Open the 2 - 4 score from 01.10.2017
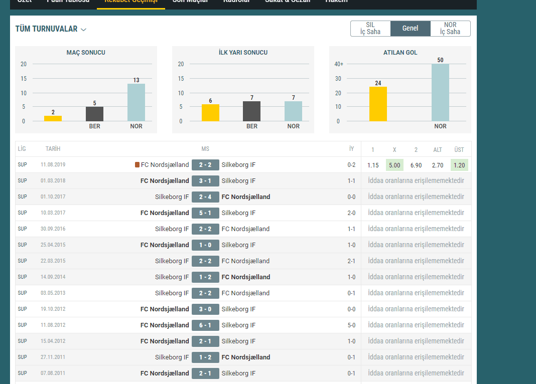 [x=205, y=197]
